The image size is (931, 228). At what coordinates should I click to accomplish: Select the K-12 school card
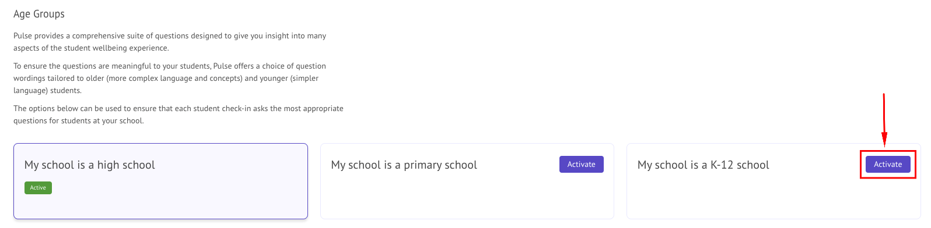[x=773, y=181]
